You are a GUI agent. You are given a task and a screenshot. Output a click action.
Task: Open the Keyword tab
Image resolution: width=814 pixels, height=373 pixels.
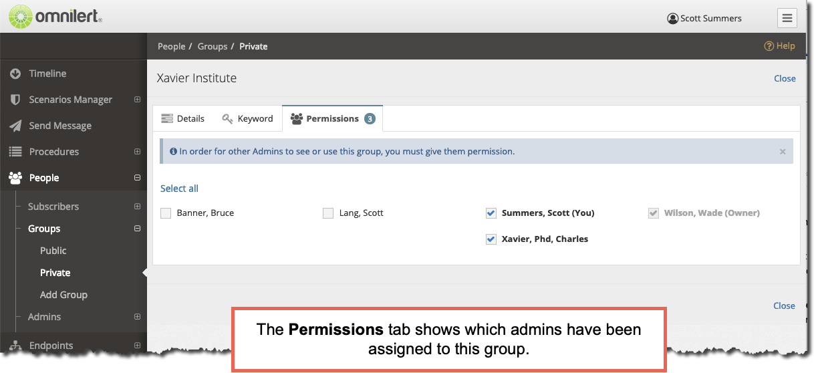coord(247,118)
